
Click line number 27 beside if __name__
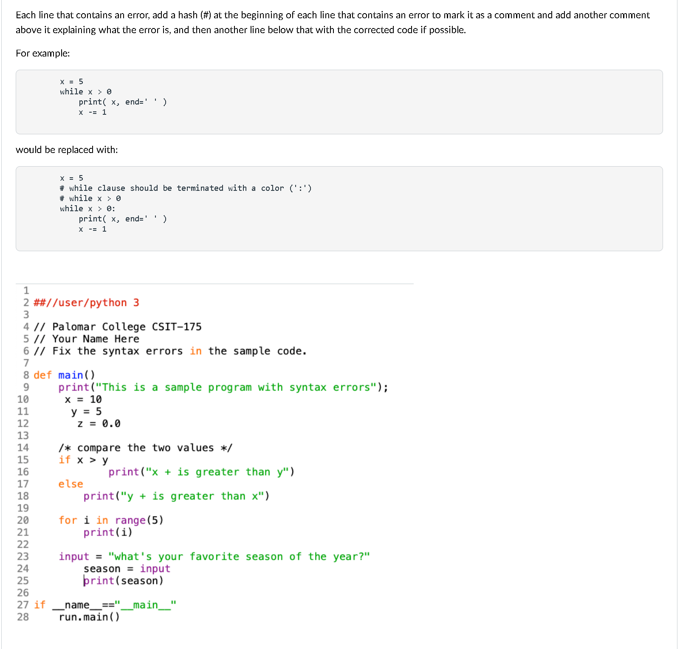[x=23, y=605]
